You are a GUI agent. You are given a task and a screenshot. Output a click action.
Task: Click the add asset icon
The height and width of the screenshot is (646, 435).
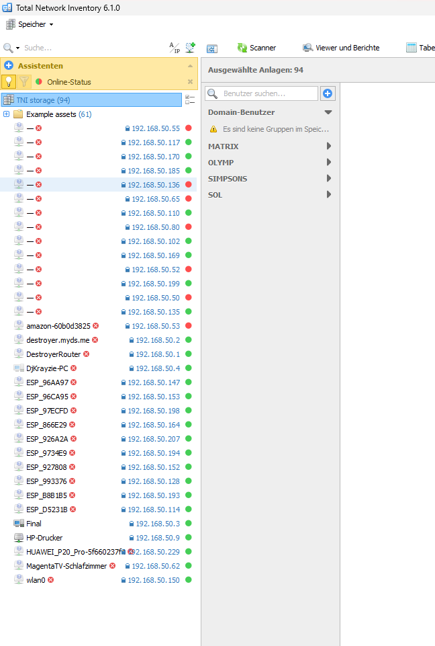(190, 48)
